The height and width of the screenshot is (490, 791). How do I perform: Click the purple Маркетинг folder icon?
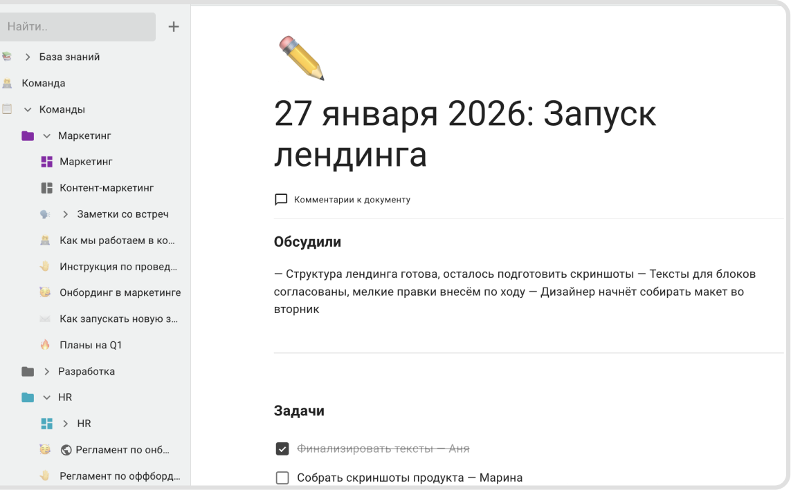coord(28,136)
